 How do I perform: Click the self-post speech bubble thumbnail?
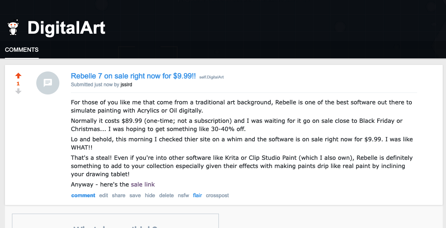click(48, 83)
